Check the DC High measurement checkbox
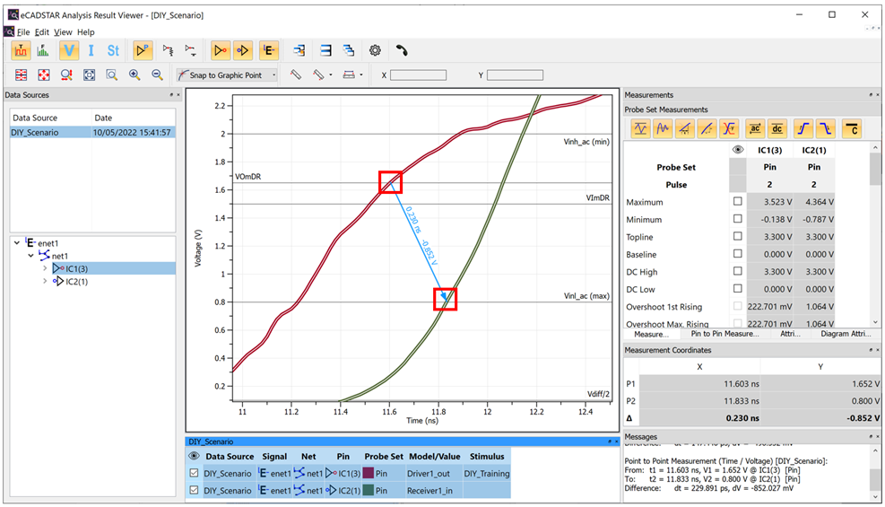Screen dimensions: 885x507 pyautogui.click(x=738, y=271)
